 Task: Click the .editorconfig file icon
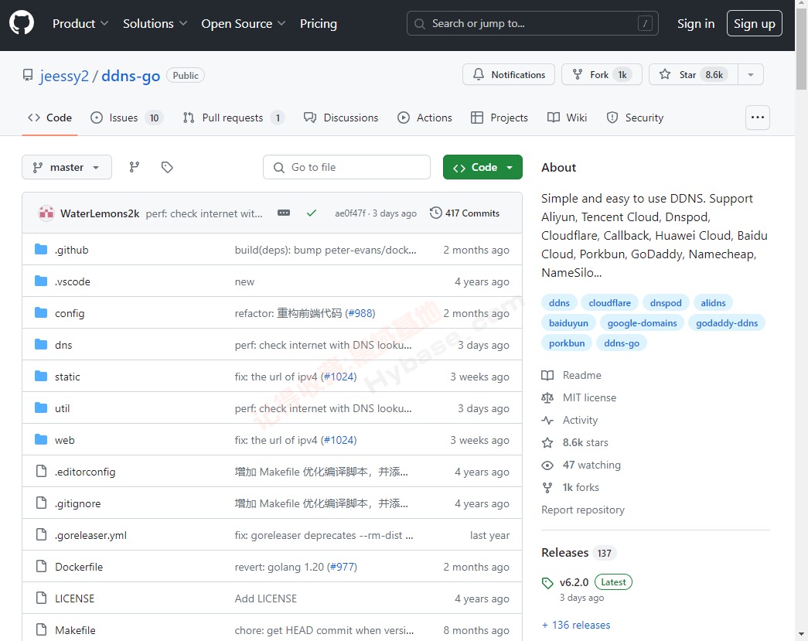coord(41,472)
